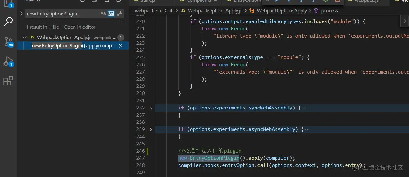The image size is (409, 177).
Task: Click the purple method cube icon in the breadcrumbs
Action: (316, 11)
